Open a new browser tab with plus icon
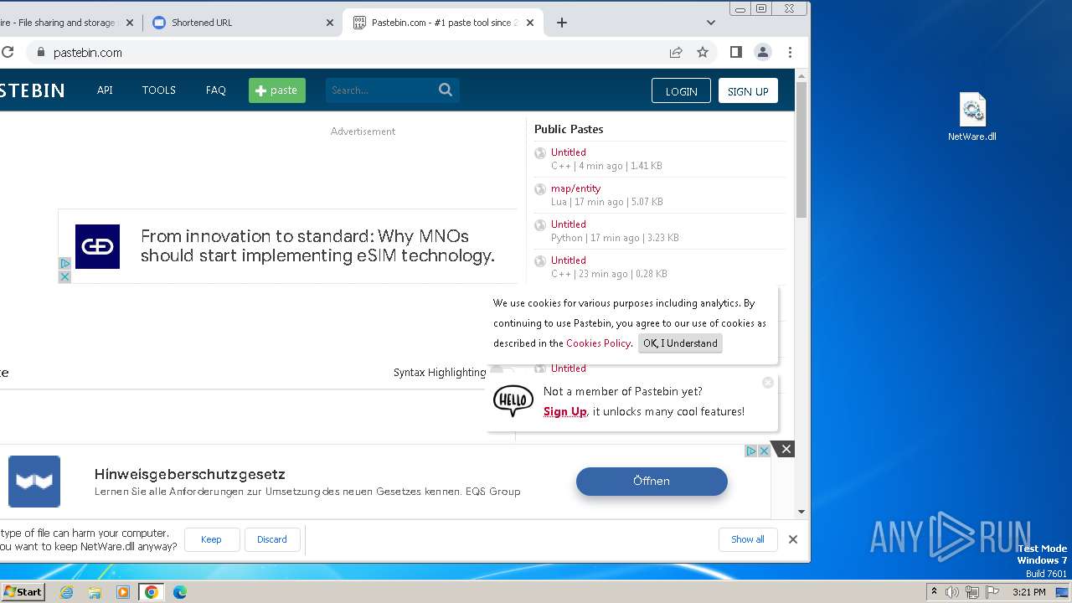Viewport: 1072px width, 603px height. click(x=562, y=23)
